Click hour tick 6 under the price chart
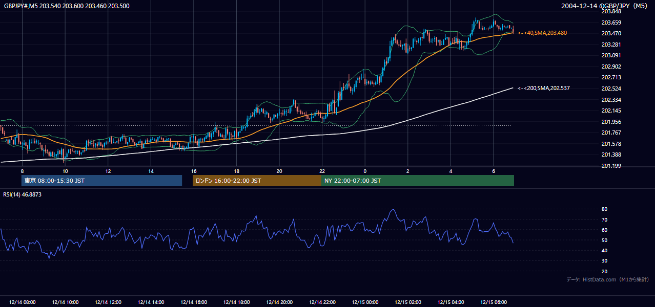The width and height of the screenshot is (655, 307). (x=494, y=171)
